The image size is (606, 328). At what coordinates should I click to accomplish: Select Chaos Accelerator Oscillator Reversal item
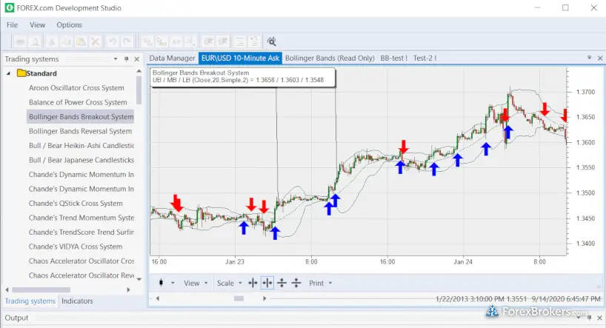(x=81, y=275)
